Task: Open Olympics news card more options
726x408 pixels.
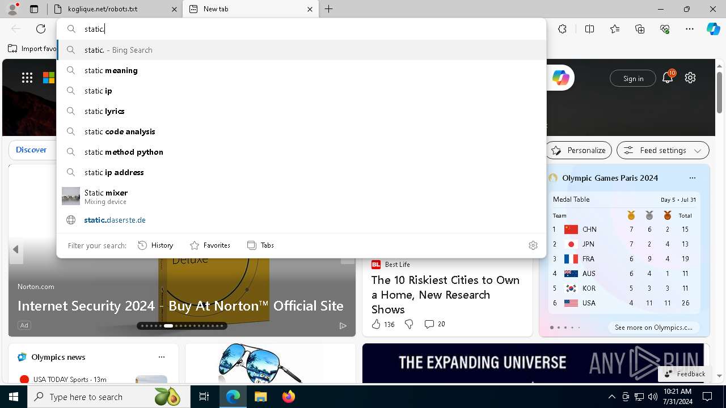Action: [x=162, y=357]
